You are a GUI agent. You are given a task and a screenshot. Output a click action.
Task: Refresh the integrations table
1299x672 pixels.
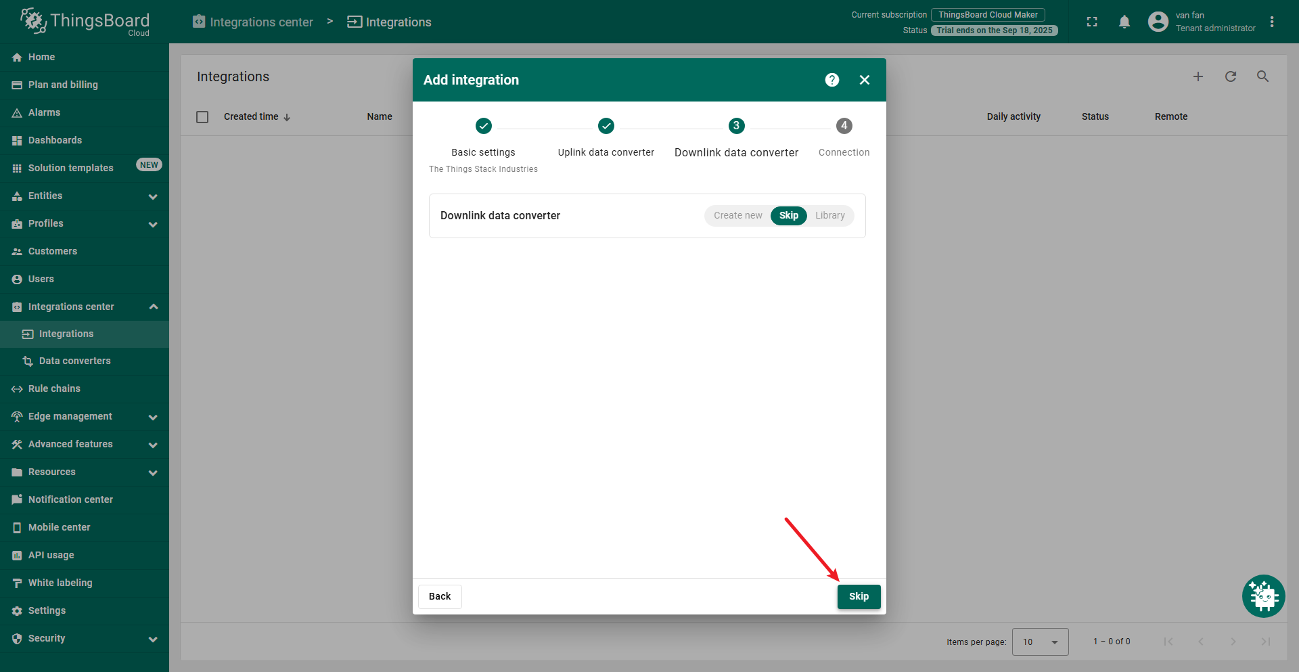[1231, 76]
